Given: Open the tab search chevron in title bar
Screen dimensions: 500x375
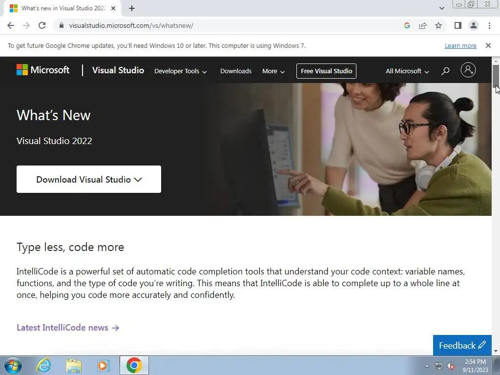Looking at the screenshot, I should click(441, 8).
